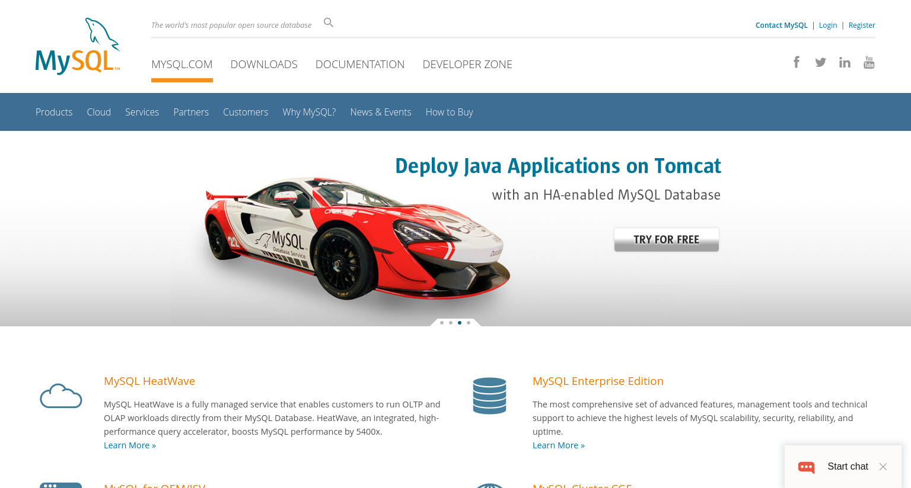Open the Services menu item

tap(142, 112)
